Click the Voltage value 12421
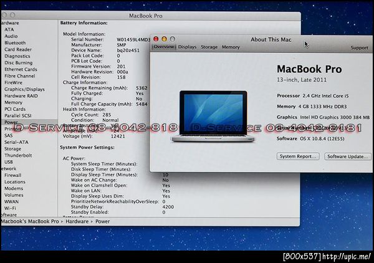Image resolution: width=374 pixels, height=263 pixels. (x=118, y=136)
